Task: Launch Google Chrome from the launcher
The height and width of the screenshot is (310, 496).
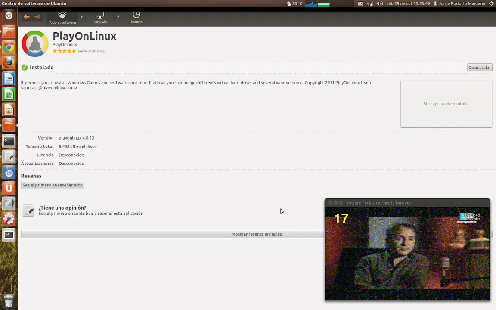Action: [9, 47]
